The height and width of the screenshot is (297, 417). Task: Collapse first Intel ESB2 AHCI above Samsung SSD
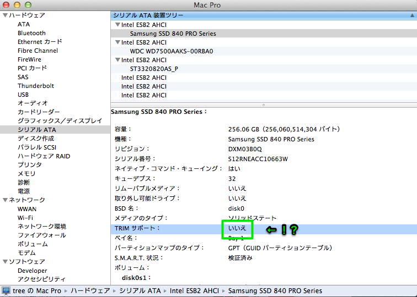117,25
